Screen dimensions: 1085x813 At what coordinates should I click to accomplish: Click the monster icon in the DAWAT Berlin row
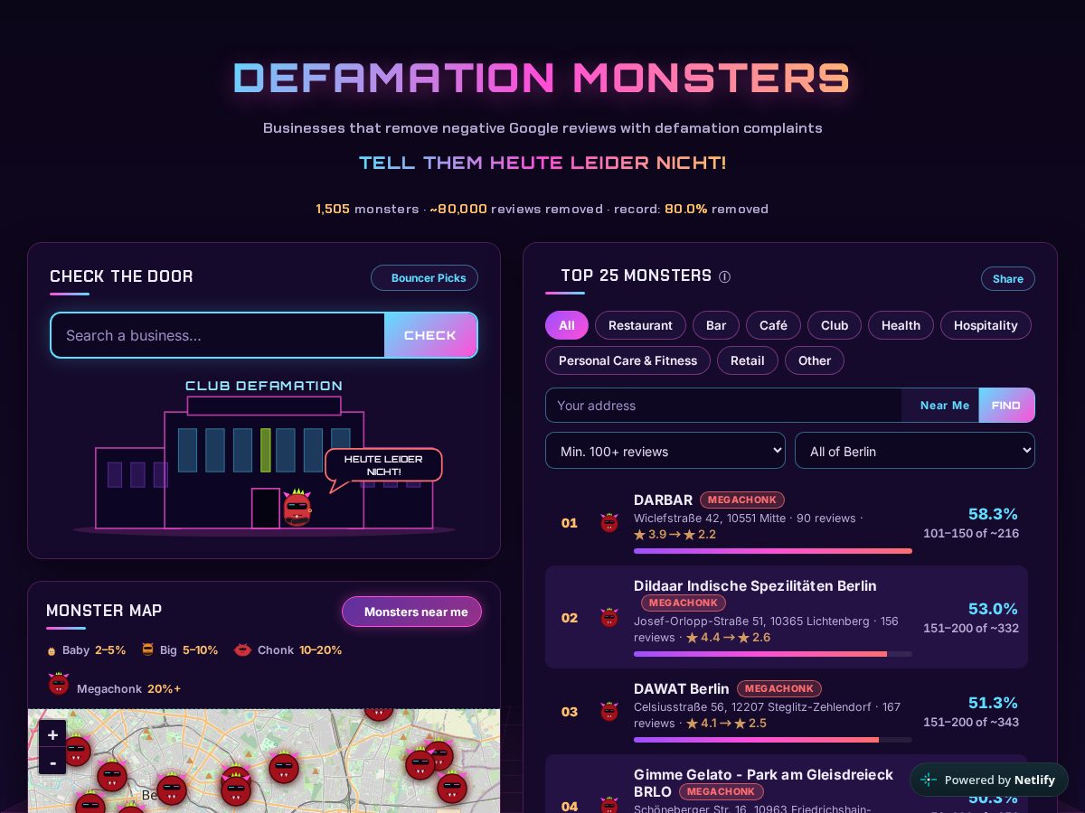click(609, 711)
